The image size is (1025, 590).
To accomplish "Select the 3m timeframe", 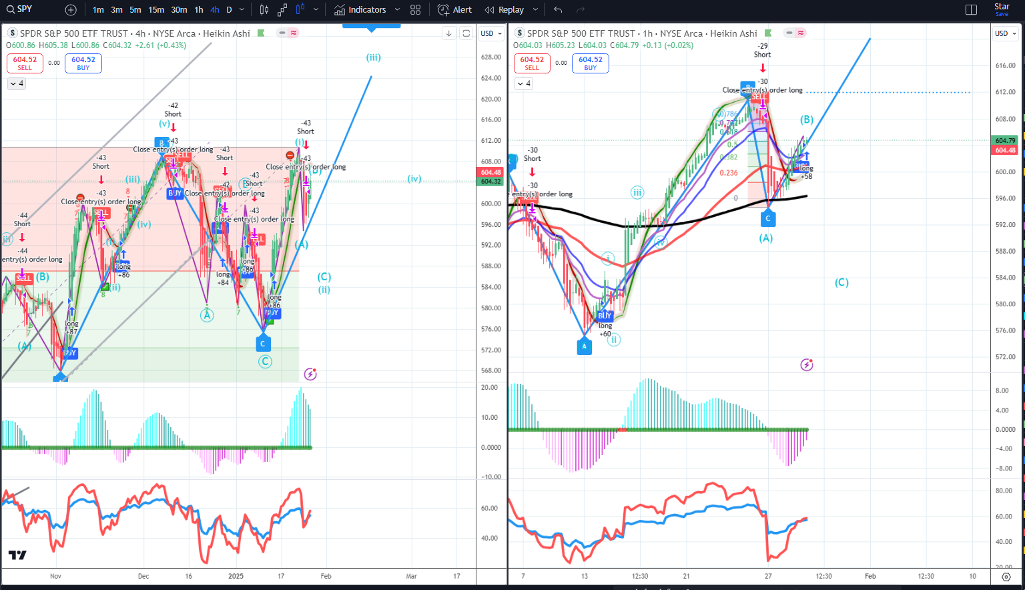I will tap(117, 10).
